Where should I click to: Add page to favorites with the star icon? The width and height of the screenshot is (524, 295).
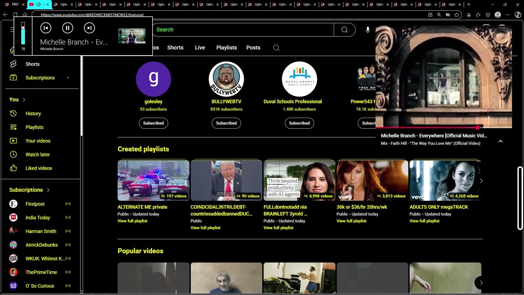(x=456, y=15)
